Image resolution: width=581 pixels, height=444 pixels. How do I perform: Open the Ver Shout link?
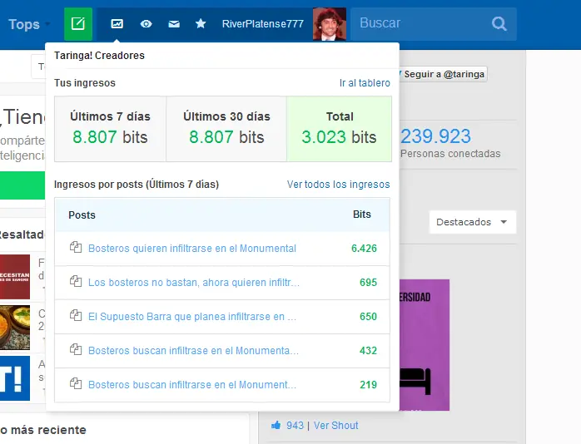[335, 426]
